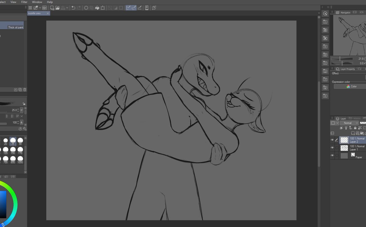Open the Help menu
The height and width of the screenshot is (227, 366).
[x=50, y=2]
